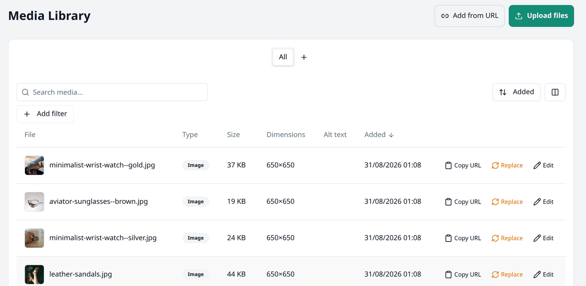The width and height of the screenshot is (586, 286).
Task: Click the 44 KB size value
Action: [x=236, y=275]
